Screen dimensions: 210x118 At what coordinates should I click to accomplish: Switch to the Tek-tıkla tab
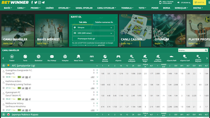[x=83, y=22]
